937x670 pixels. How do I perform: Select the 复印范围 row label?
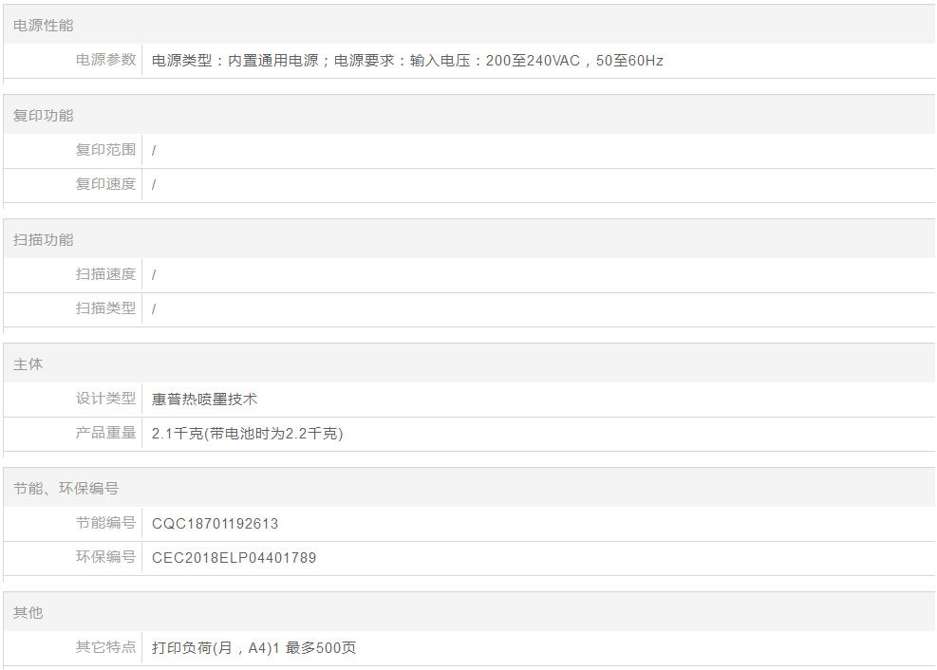(105, 150)
